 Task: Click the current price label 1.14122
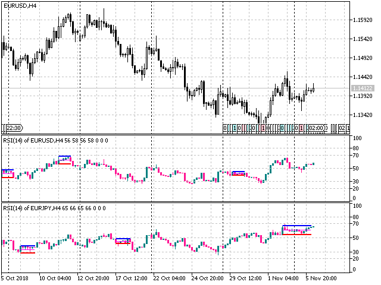click(x=363, y=88)
